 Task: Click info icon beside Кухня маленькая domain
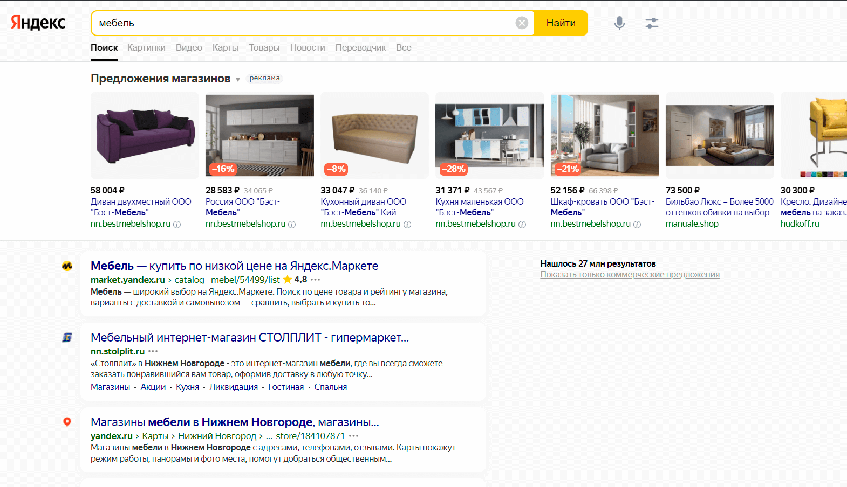(522, 225)
